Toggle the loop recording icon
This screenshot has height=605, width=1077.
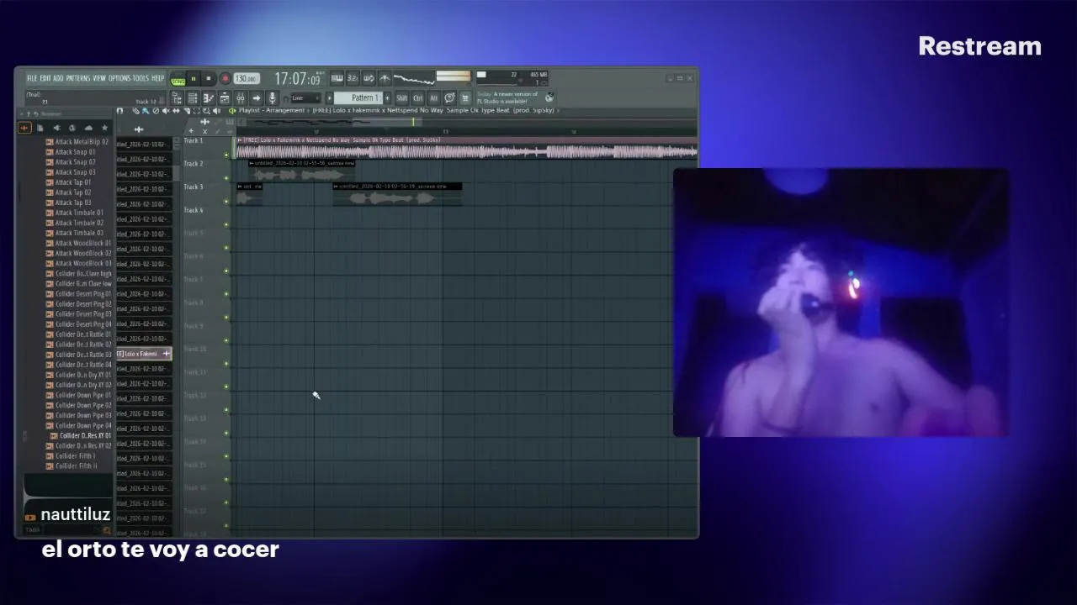pos(369,78)
